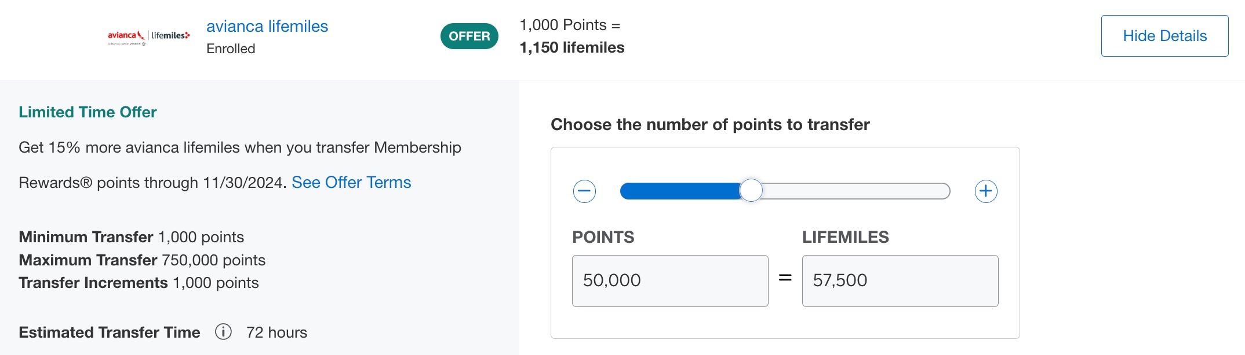This screenshot has height=355, width=1245.
Task: Click the OFFER badge
Action: [469, 35]
